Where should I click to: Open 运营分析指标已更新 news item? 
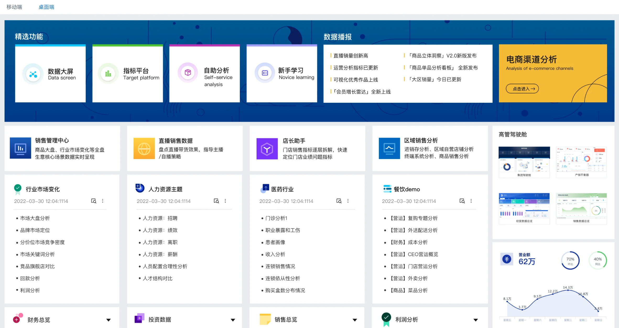click(x=356, y=68)
